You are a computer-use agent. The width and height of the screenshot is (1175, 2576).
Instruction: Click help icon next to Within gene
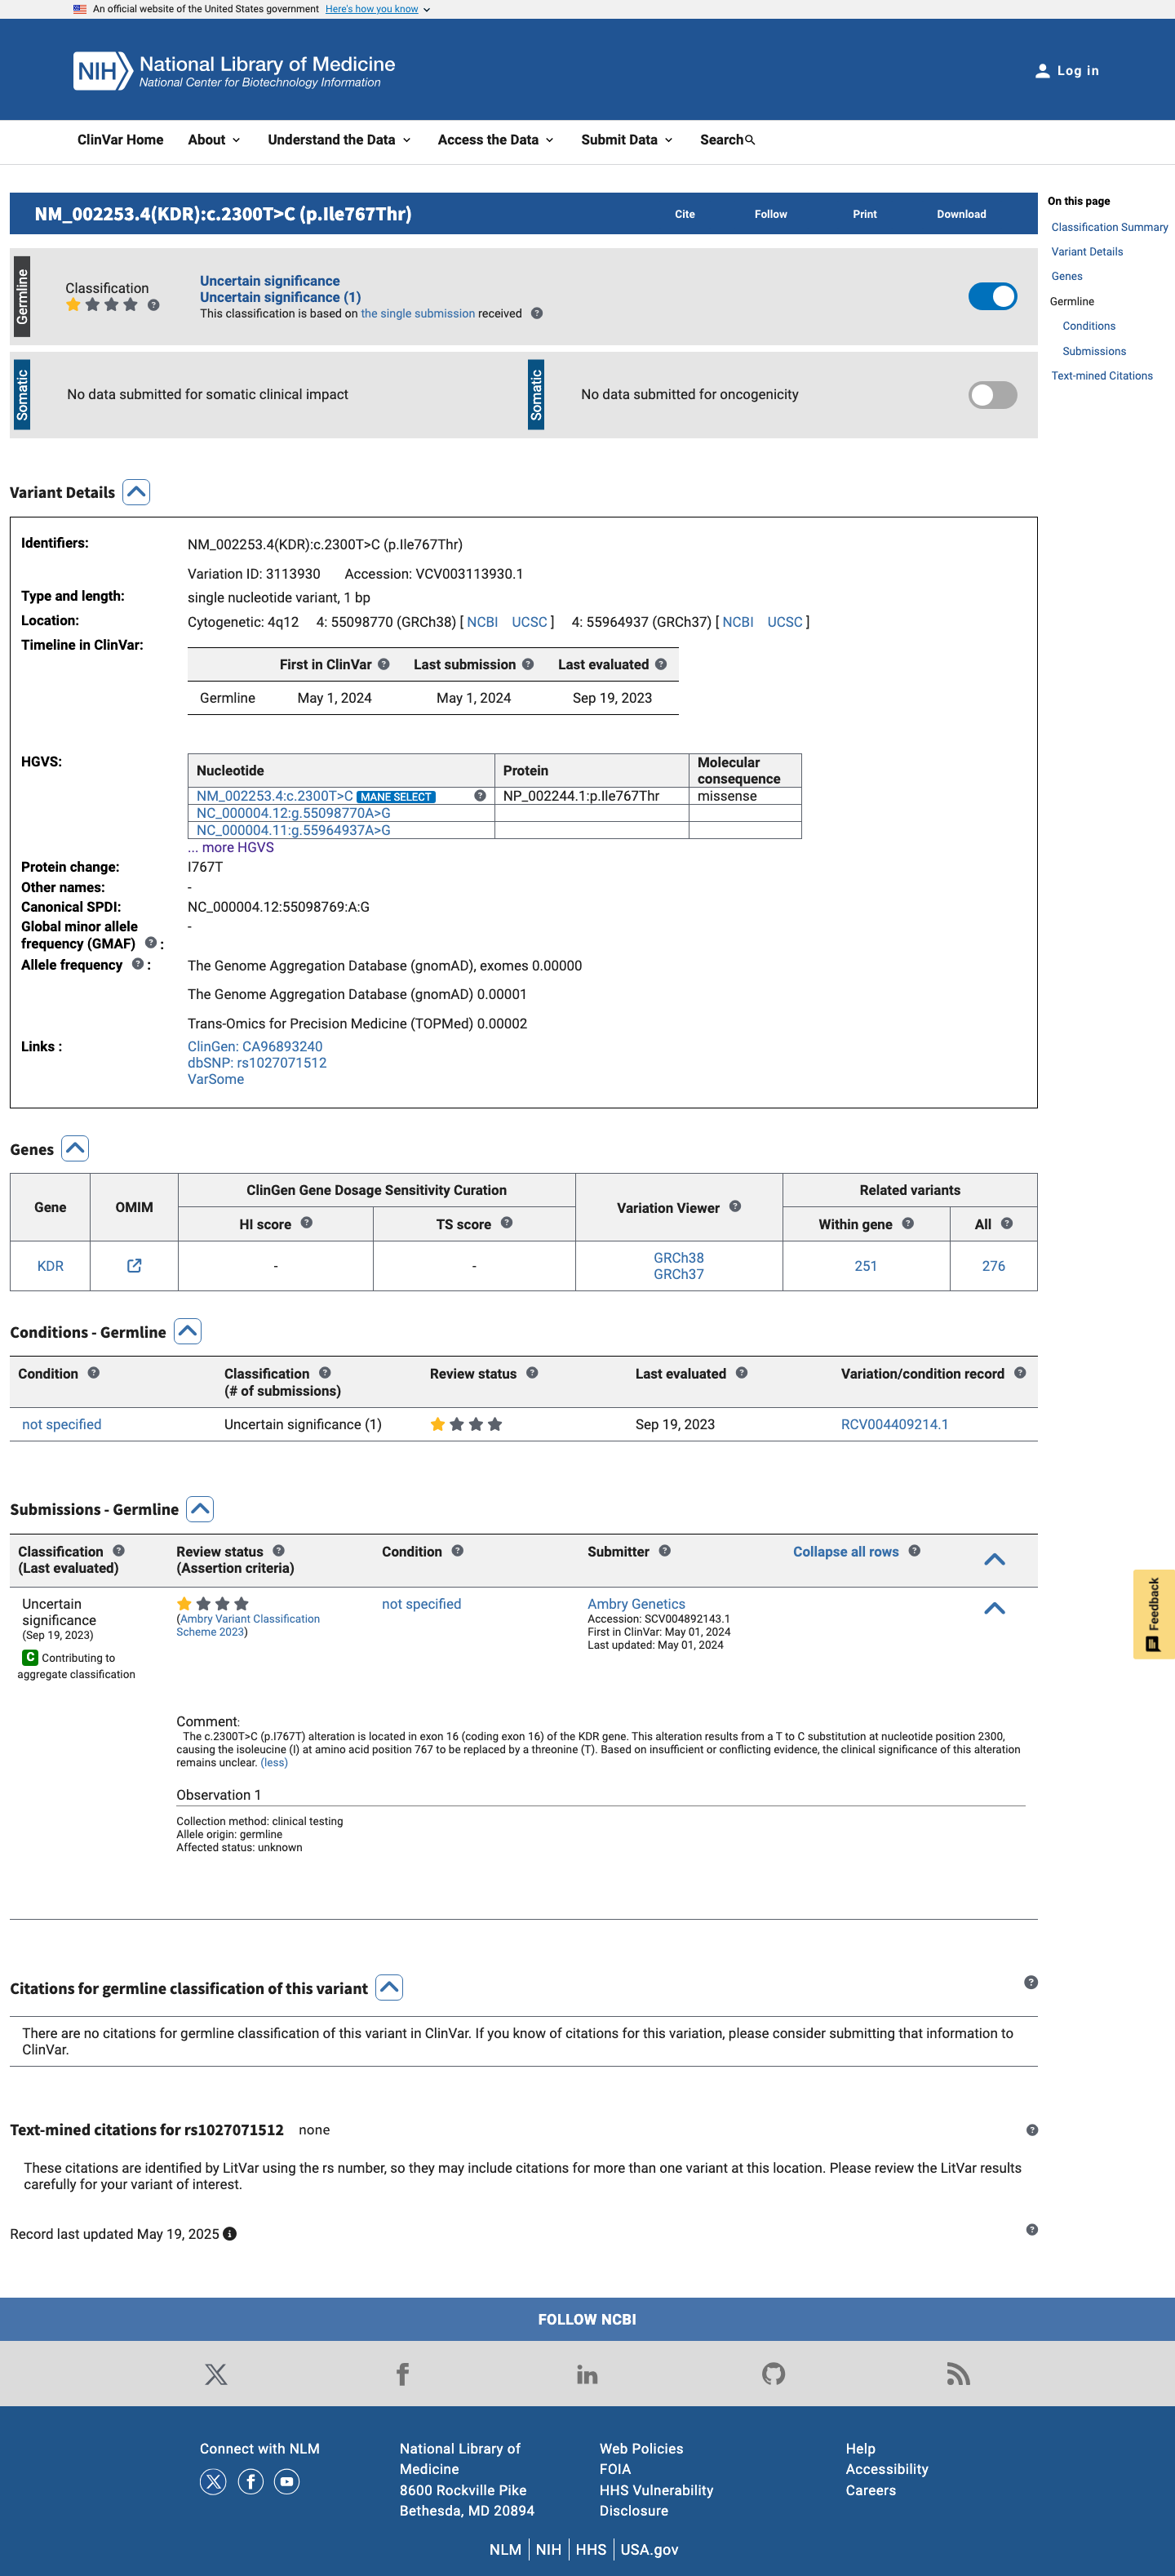coord(908,1222)
